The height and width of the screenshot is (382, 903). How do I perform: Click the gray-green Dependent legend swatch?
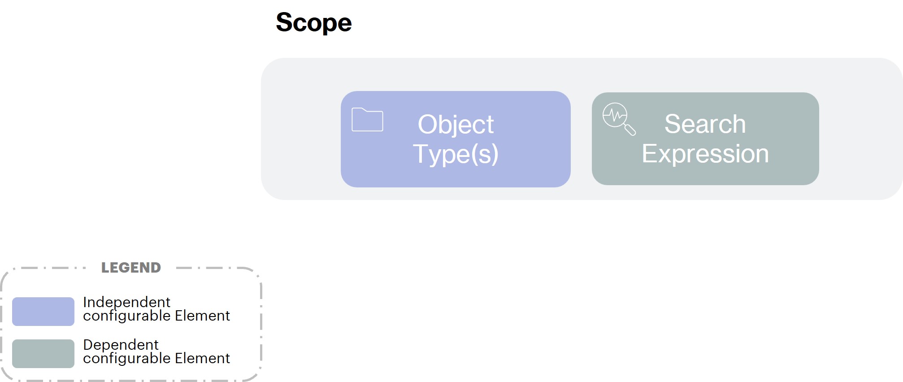(x=43, y=353)
